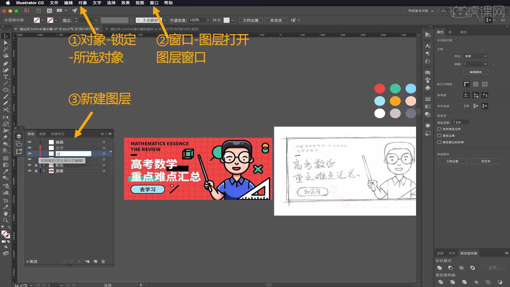
Task: Toggle lock on 配色 layer
Action: coord(36,165)
